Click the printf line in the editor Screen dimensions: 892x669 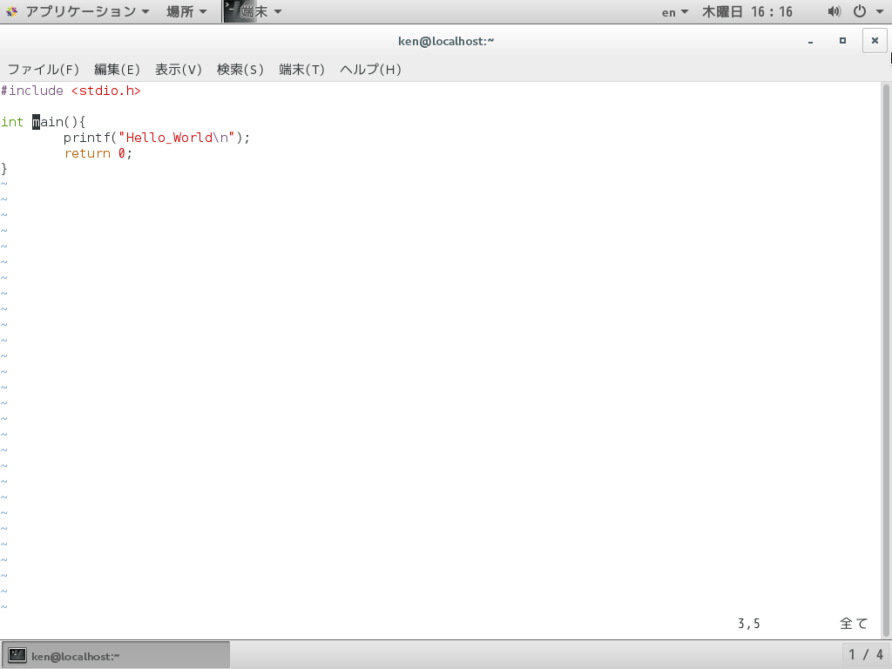point(157,138)
